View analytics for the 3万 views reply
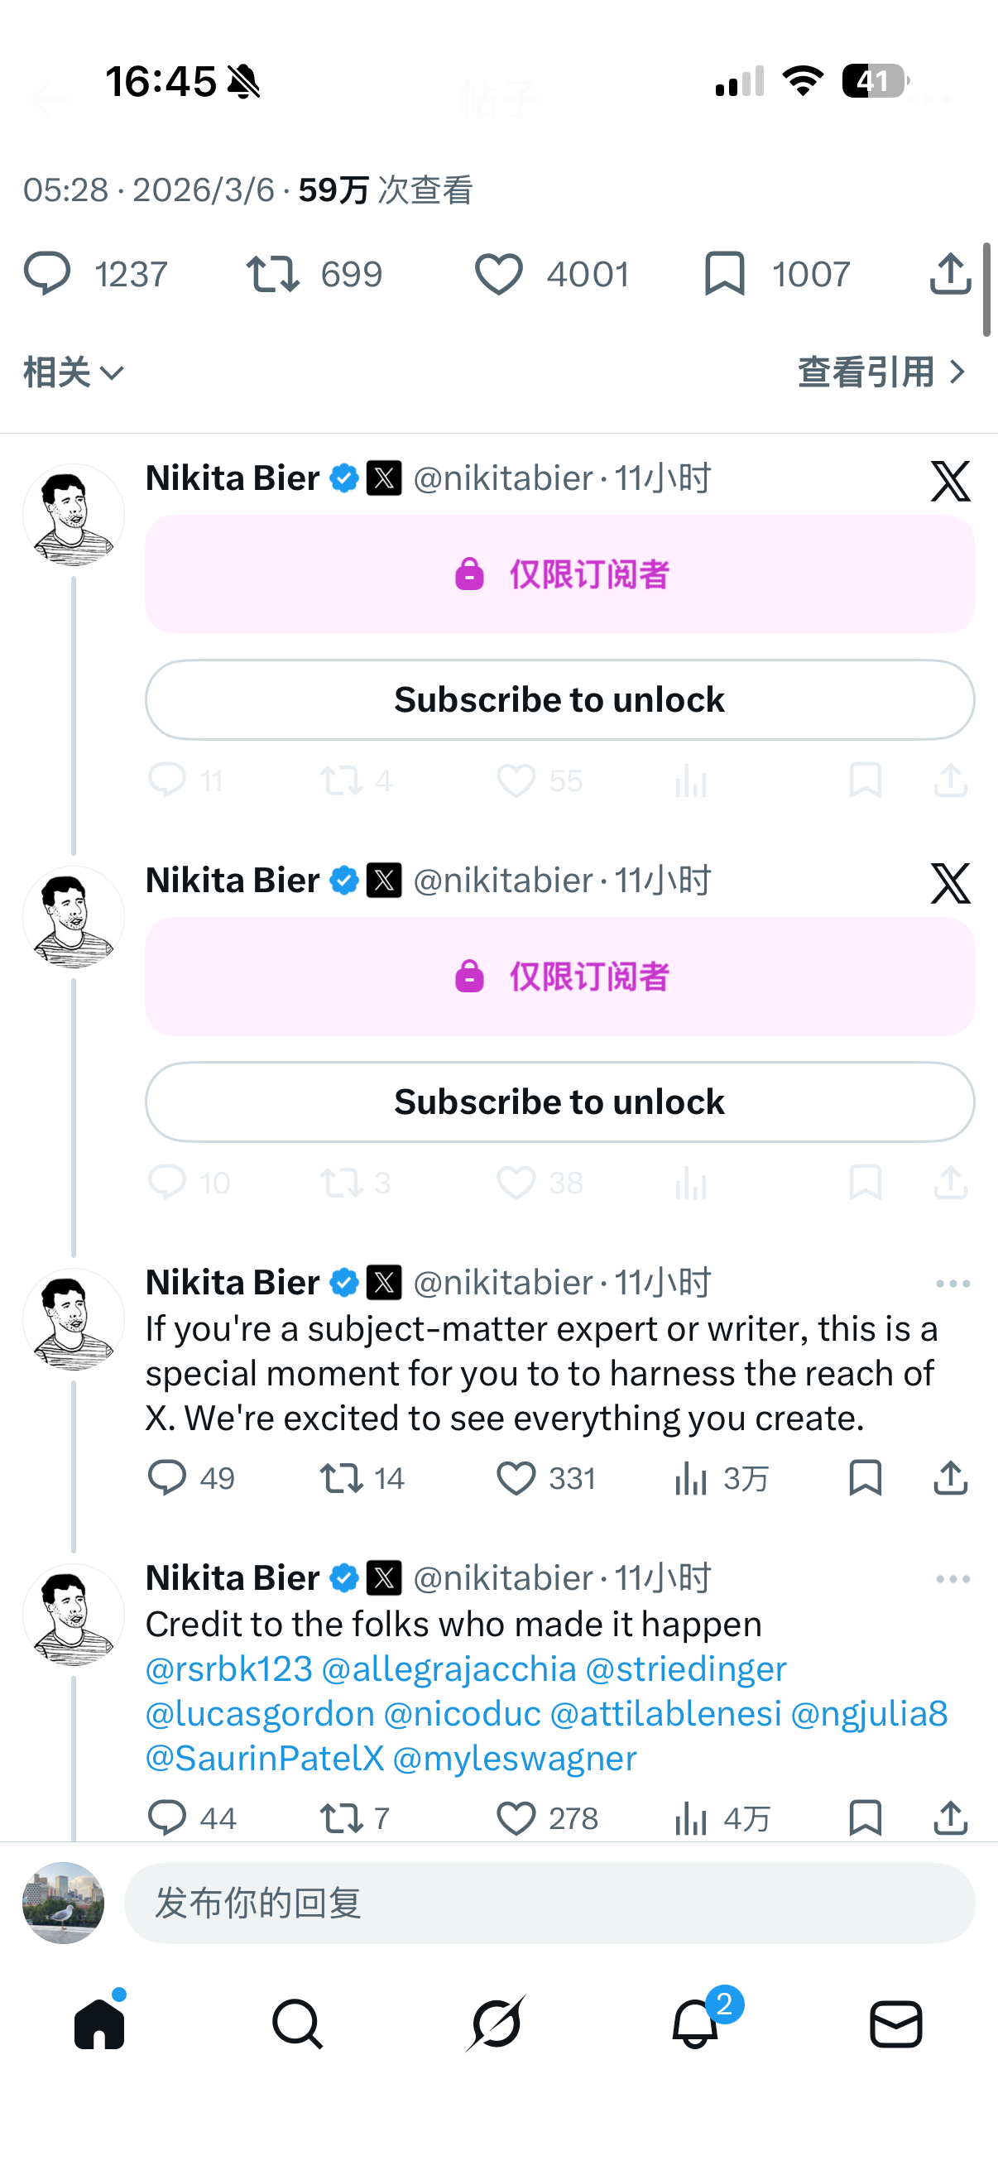 [x=691, y=1478]
